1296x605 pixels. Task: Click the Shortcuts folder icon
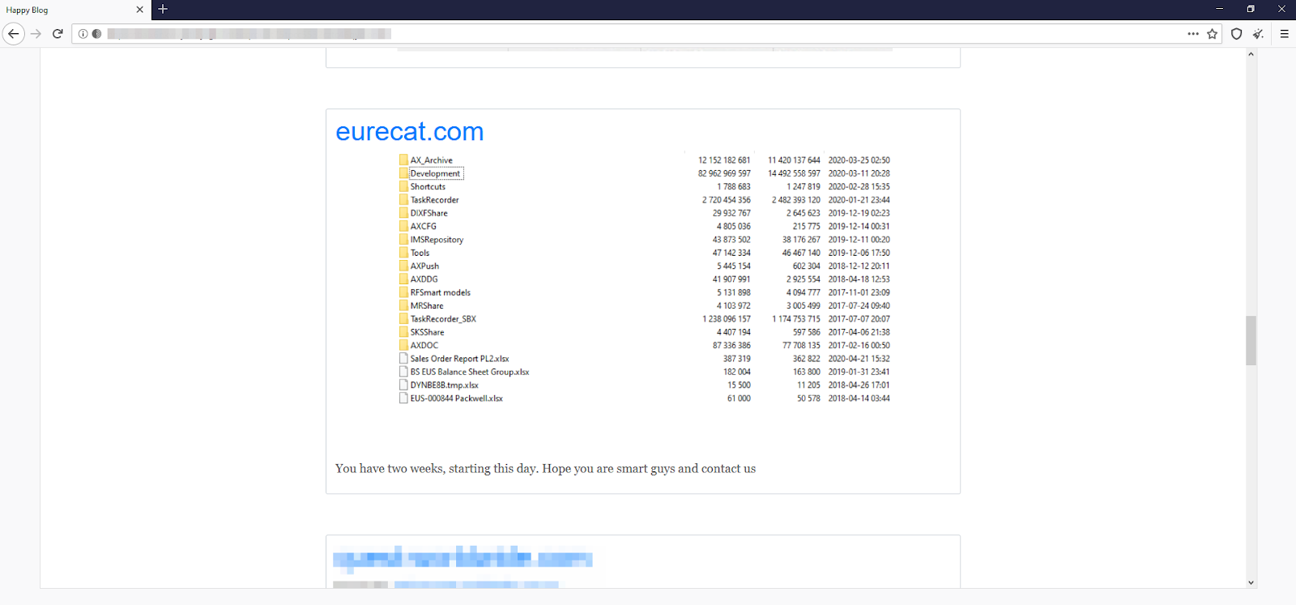(403, 186)
